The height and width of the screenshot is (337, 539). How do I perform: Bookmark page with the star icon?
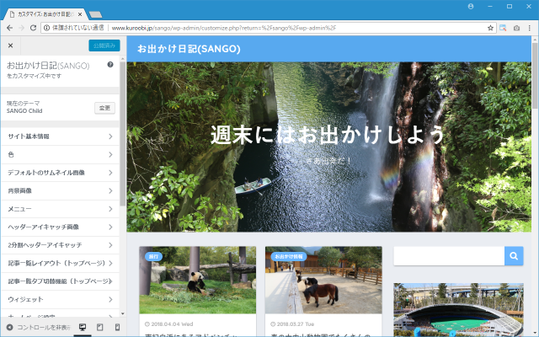click(x=490, y=28)
